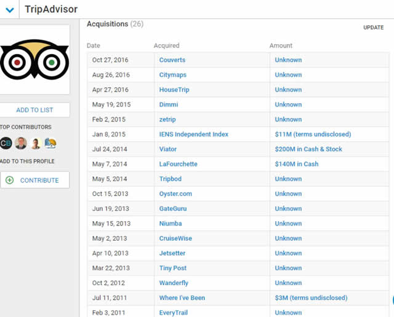This screenshot has width=394, height=317.
Task: Click the ADD TO LIST button
Action: [x=34, y=110]
